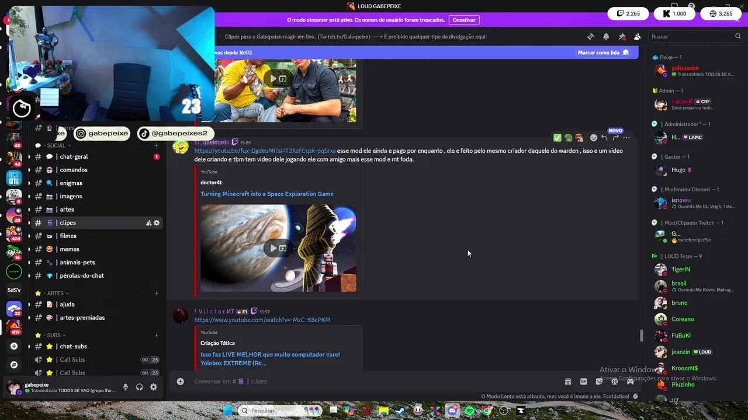This screenshot has height=420, width=748.
Task: Collapse the ARTES category
Action: click(55, 293)
